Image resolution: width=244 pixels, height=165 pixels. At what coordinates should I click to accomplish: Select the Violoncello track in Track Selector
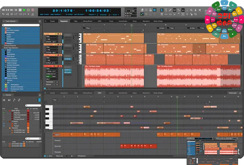point(10,33)
